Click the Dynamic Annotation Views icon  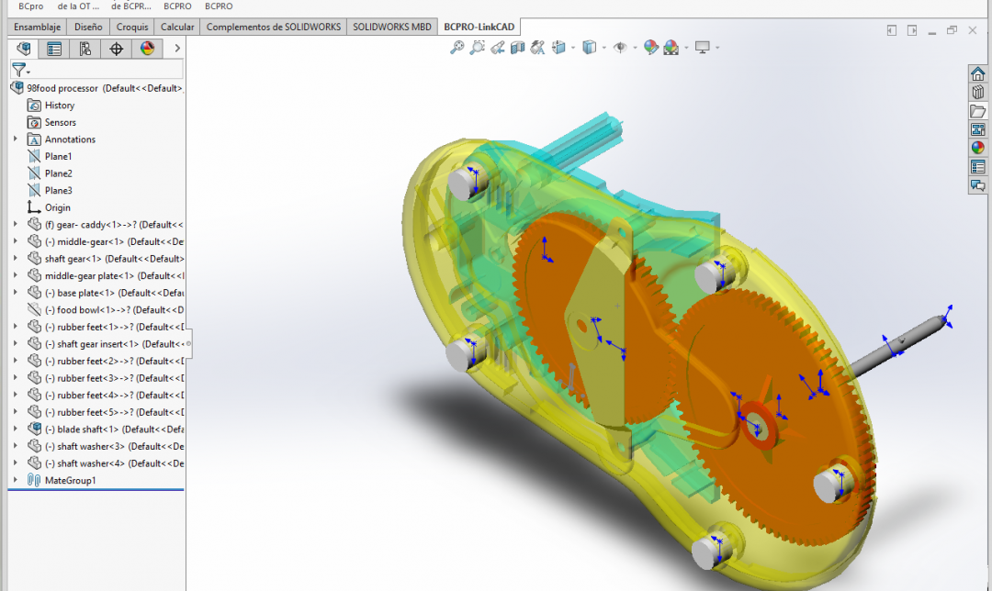point(537,48)
